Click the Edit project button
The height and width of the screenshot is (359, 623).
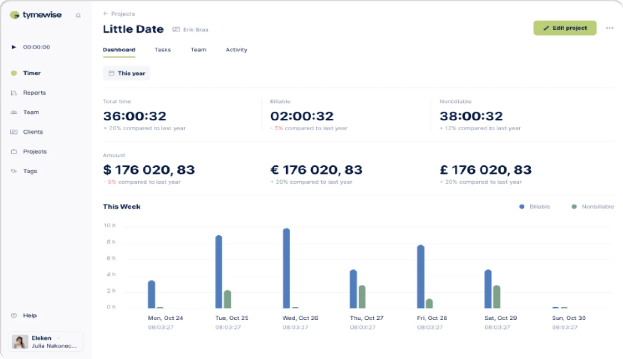pos(565,28)
